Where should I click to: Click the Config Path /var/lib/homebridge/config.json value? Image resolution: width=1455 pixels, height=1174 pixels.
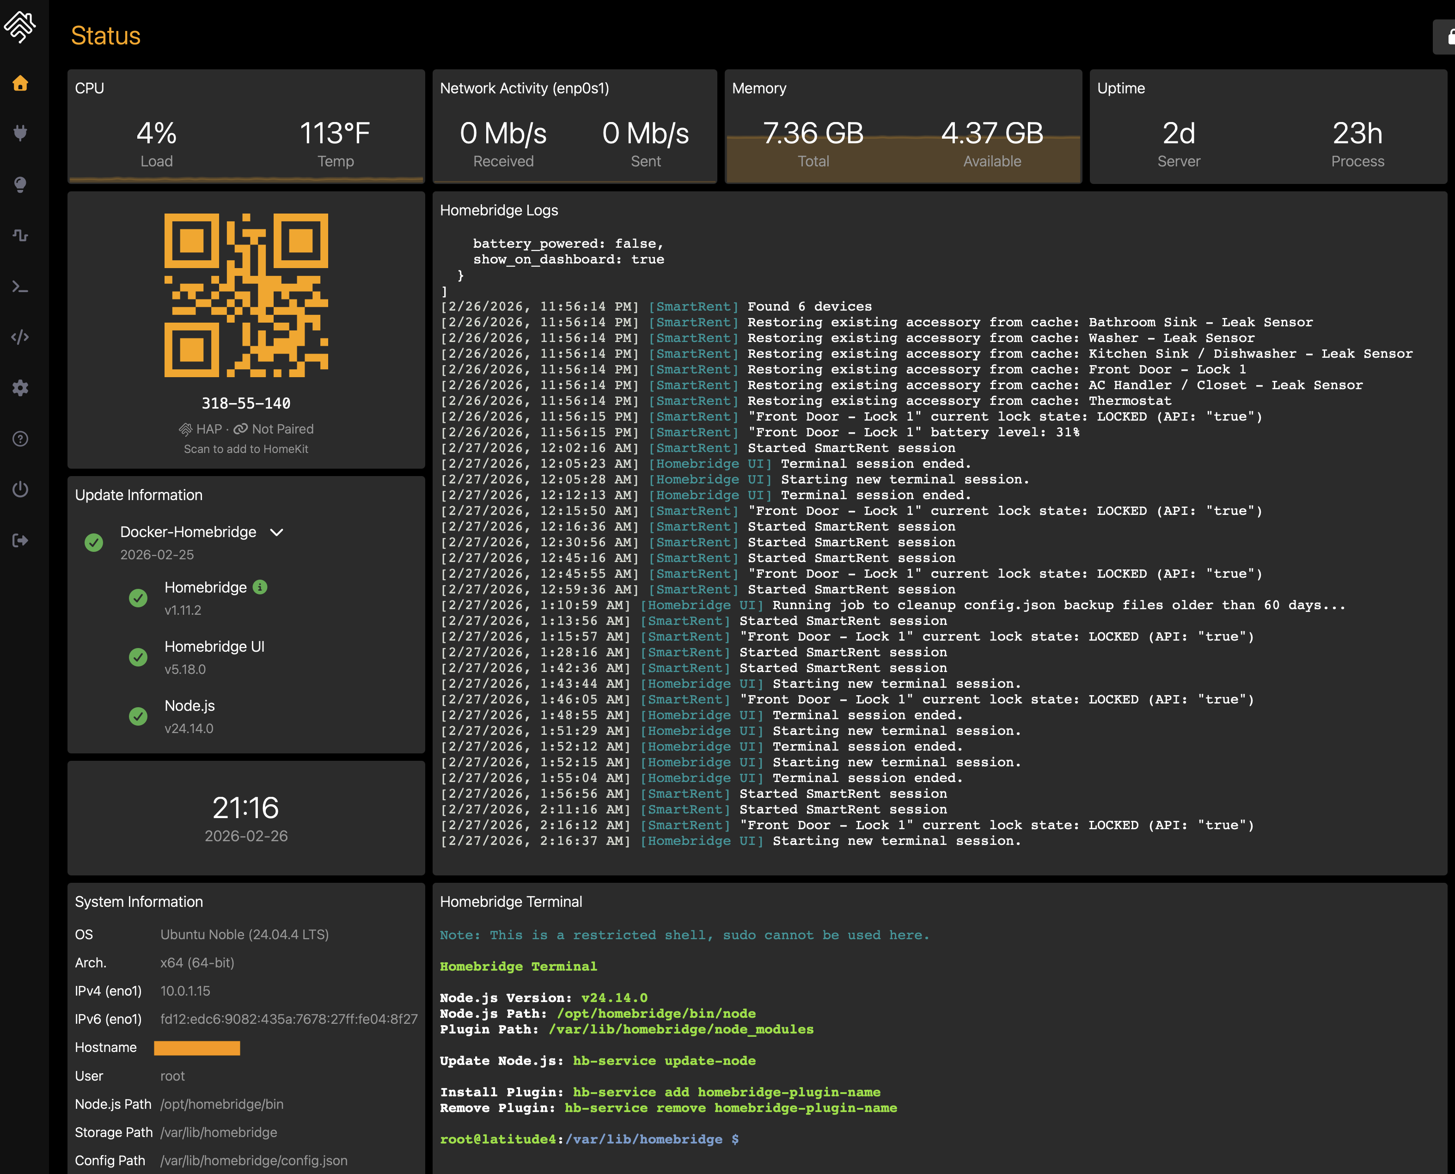pos(254,1161)
